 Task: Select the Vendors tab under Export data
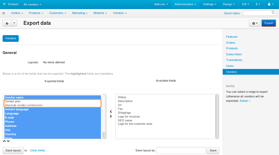11,38
